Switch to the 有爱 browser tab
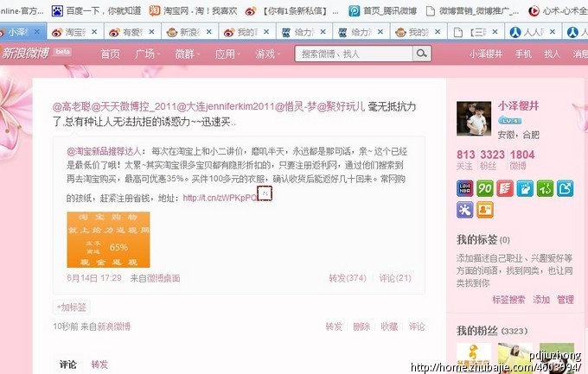The height and width of the screenshot is (374, 588). 131,32
